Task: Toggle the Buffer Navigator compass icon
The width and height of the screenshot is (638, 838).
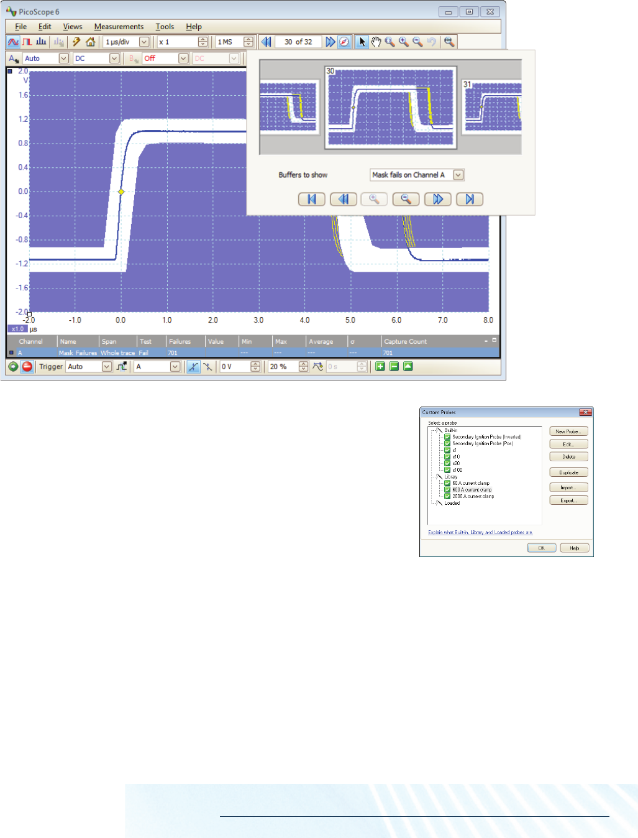Action: [x=344, y=42]
